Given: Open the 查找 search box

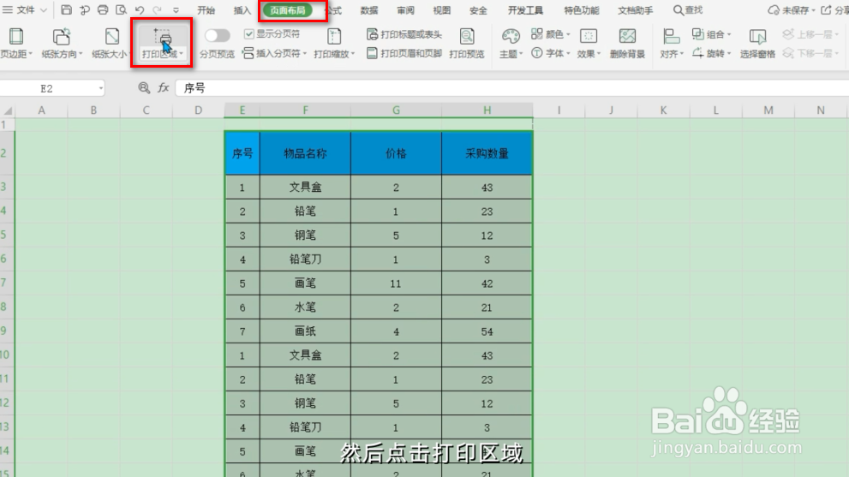Looking at the screenshot, I should (688, 10).
